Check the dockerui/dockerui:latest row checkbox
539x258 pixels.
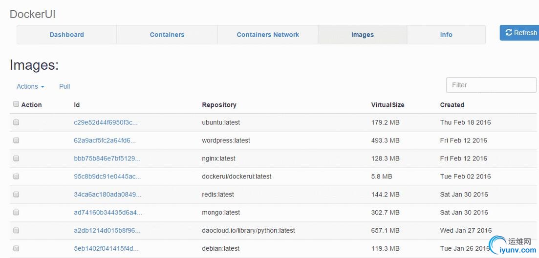pos(16,177)
